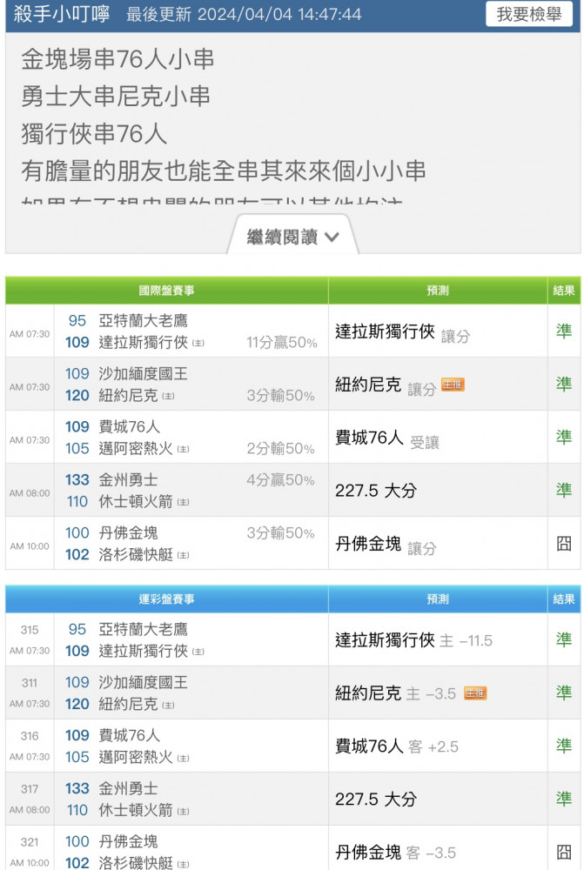The width and height of the screenshot is (584, 870).
Task: Click the 準 result mark in 國際盤 227.5 大分 row
Action: point(563,490)
